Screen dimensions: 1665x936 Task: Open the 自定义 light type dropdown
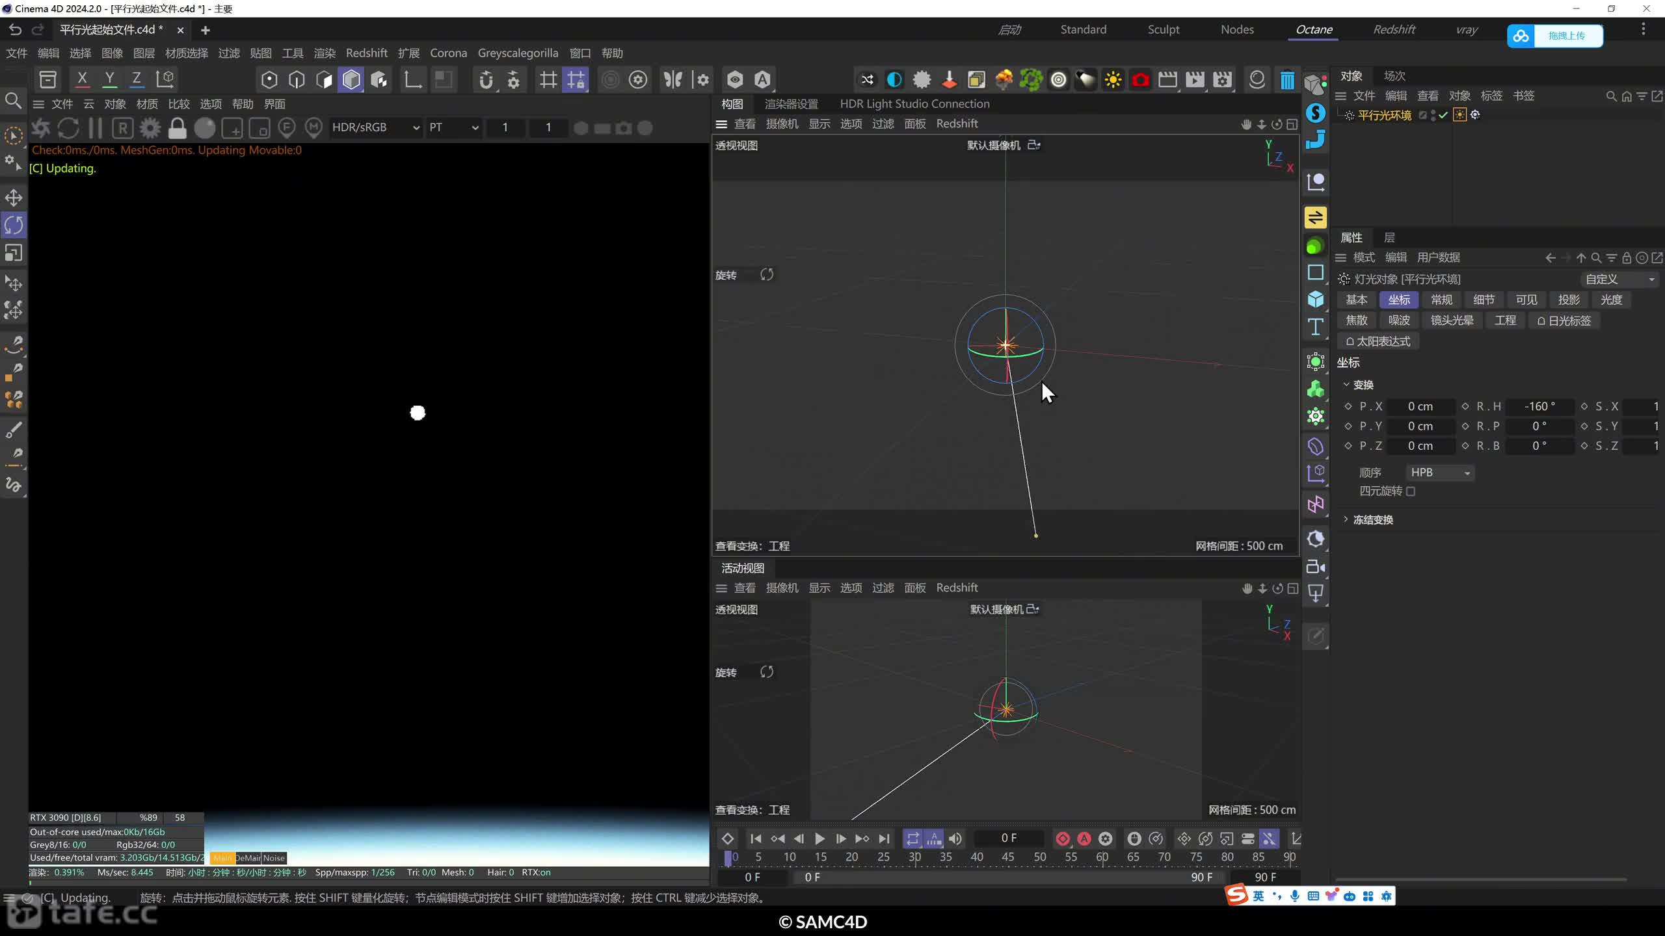point(1619,279)
